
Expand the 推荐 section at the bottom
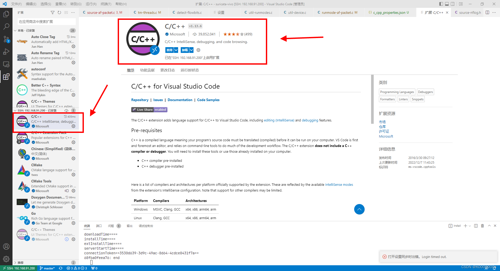[x=21, y=262]
